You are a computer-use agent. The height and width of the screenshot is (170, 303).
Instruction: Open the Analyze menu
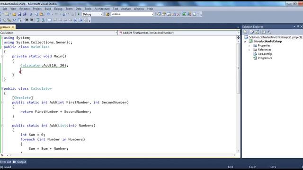coord(126,8)
